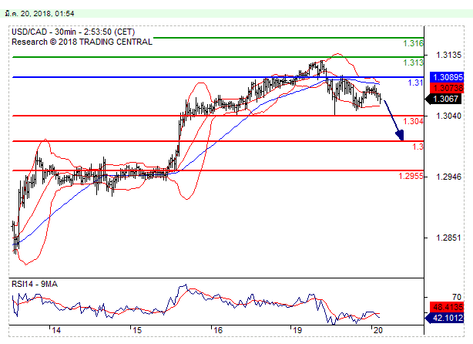473x344 pixels.
Task: Click the green 1.316 resistance level label
Action: [413, 43]
